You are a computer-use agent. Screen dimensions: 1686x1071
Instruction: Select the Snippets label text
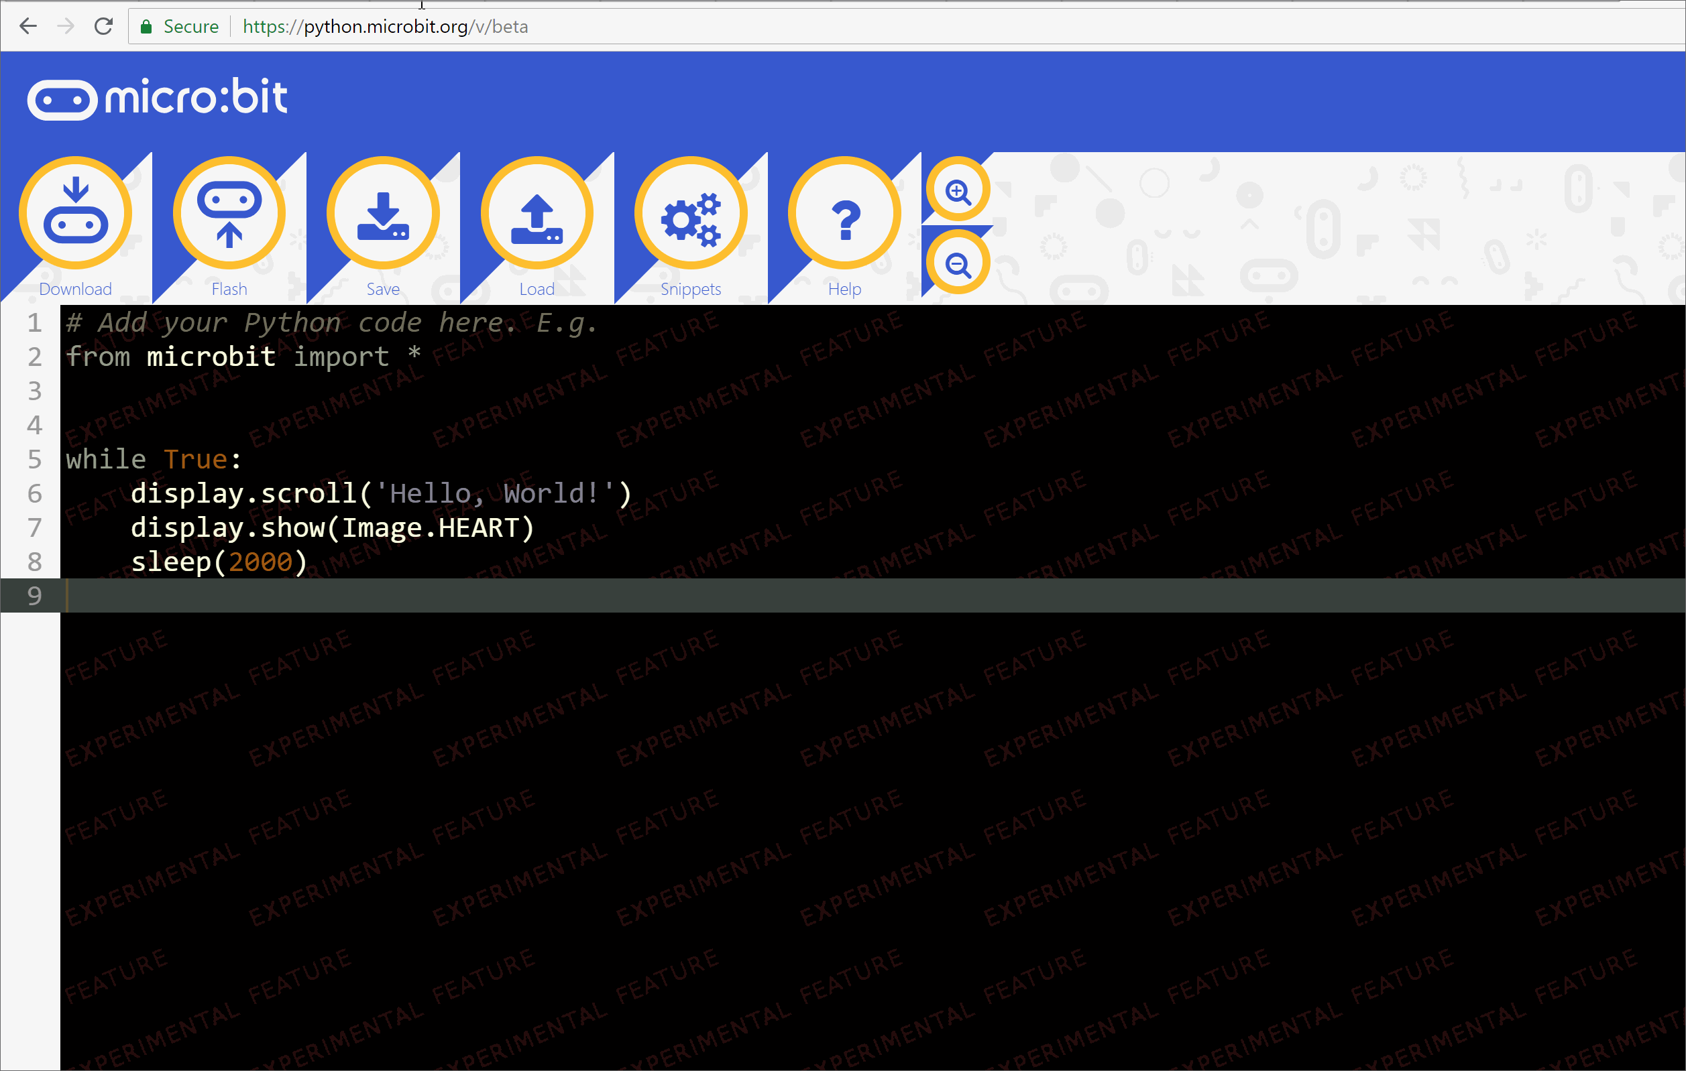tap(691, 288)
